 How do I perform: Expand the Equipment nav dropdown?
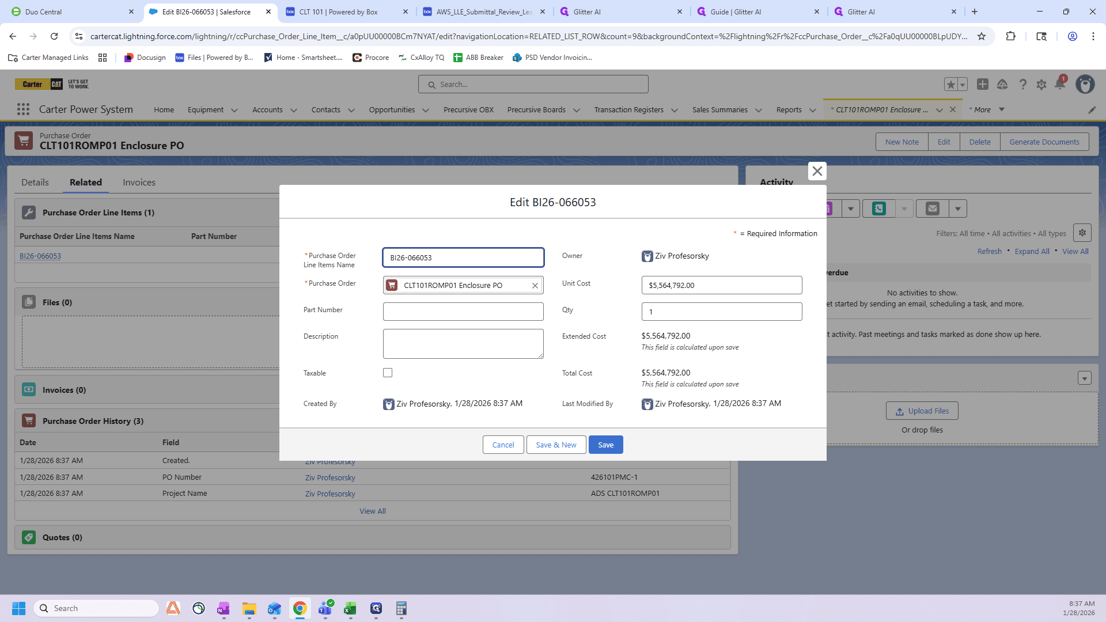(234, 110)
